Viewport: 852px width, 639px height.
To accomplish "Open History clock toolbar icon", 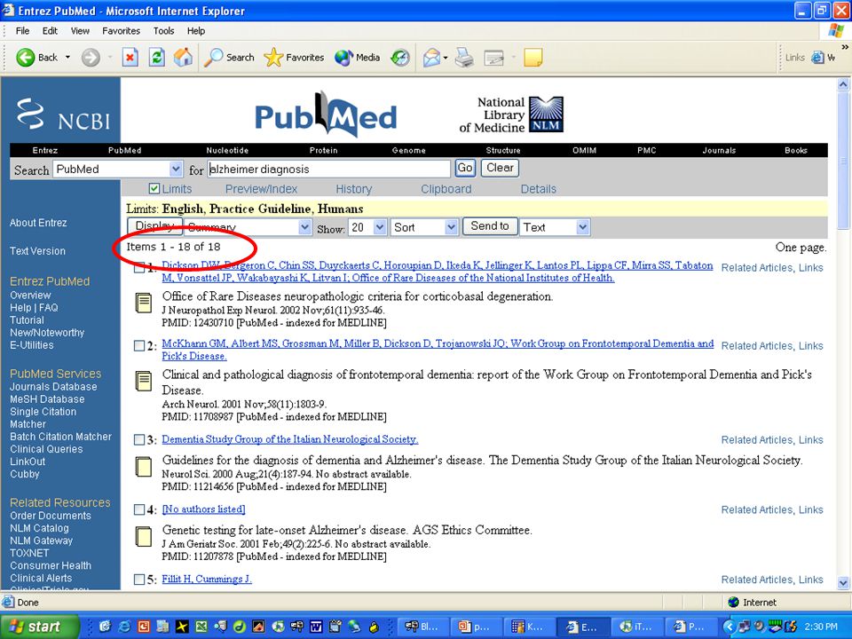I will [x=400, y=57].
